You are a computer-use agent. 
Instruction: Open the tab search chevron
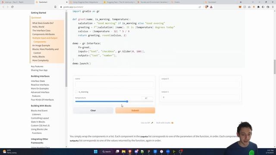tap(253, 2)
